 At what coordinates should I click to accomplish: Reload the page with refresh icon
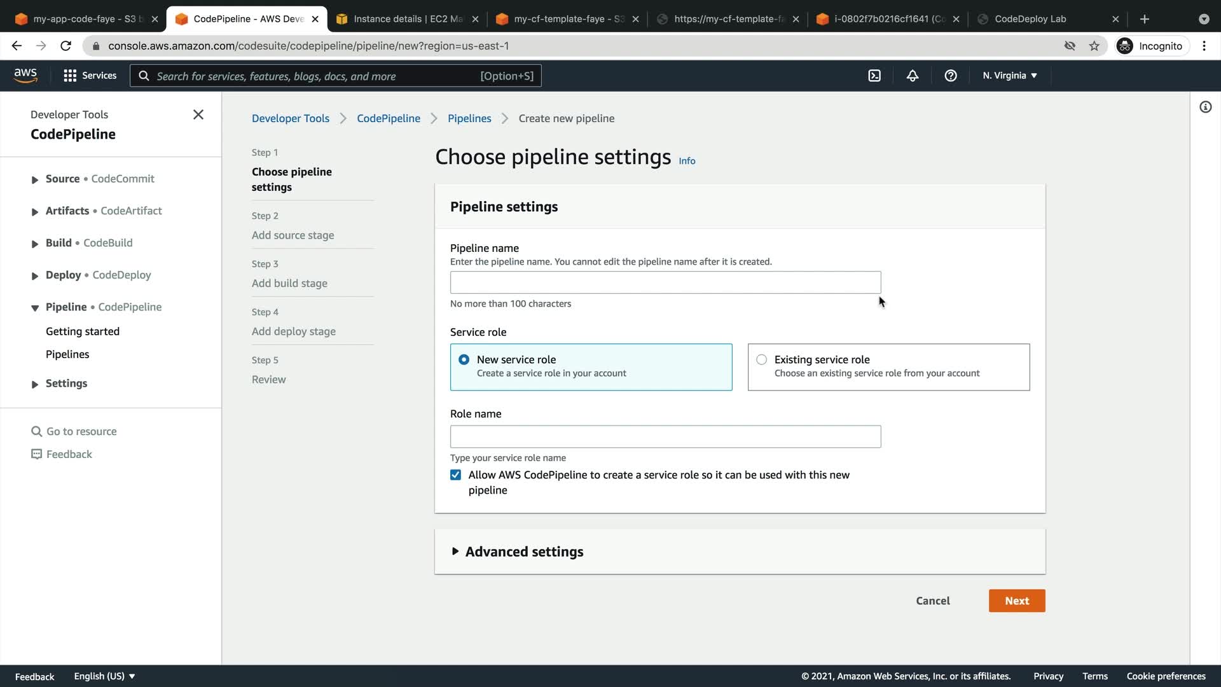pyautogui.click(x=66, y=46)
